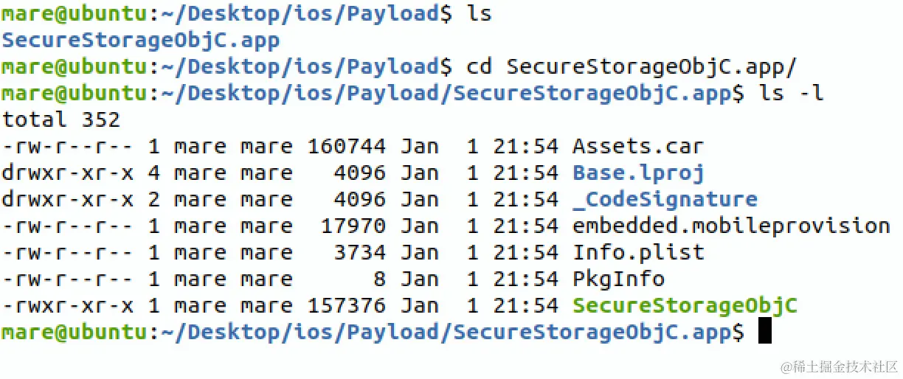Viewport: 903px width, 379px height.
Task: Click the "cd SecureStorageObjC.app/" command text
Action: pos(632,66)
